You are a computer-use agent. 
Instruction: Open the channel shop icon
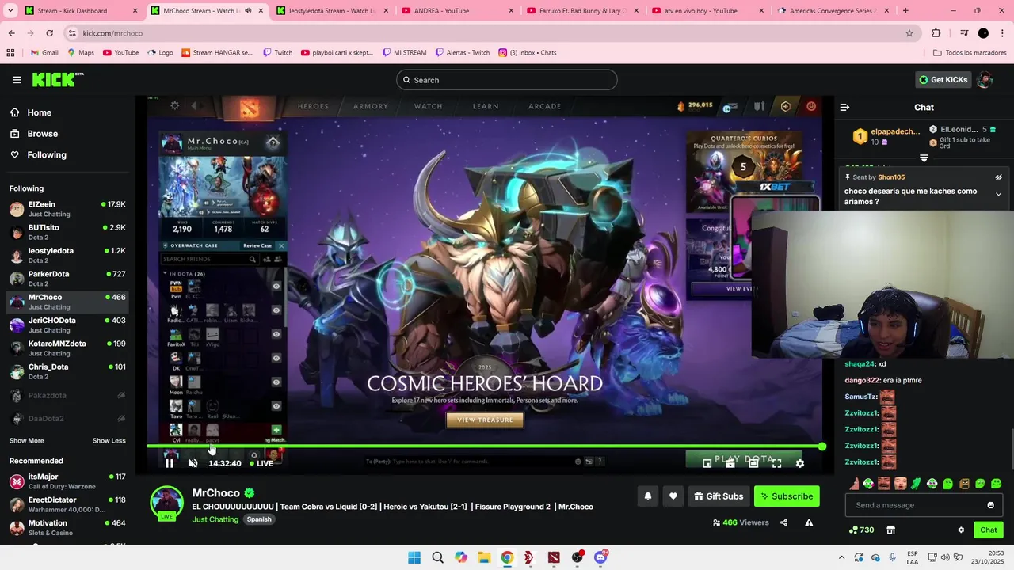(x=890, y=530)
